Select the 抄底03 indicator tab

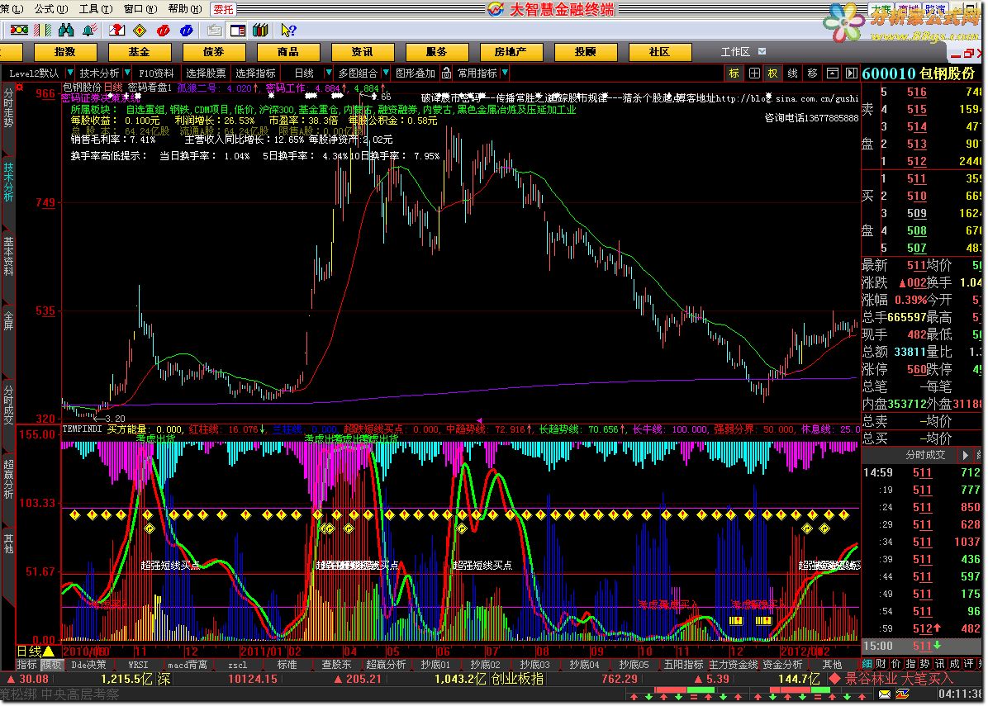tap(534, 665)
